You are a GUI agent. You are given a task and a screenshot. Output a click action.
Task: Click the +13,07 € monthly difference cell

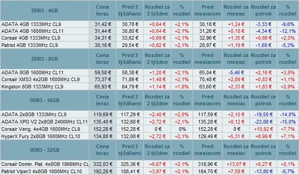point(236,165)
